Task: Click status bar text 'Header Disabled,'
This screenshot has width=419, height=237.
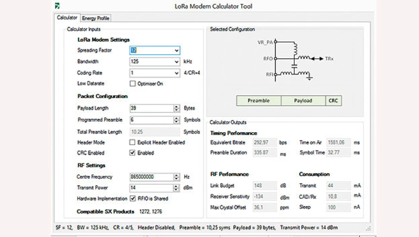Action: (x=156, y=228)
